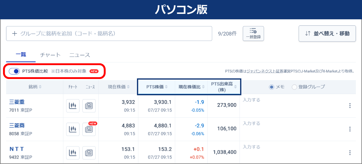This screenshot has height=164, width=362.
Task: Click the plus icon in add-stock field
Action: pyautogui.click(x=14, y=33)
